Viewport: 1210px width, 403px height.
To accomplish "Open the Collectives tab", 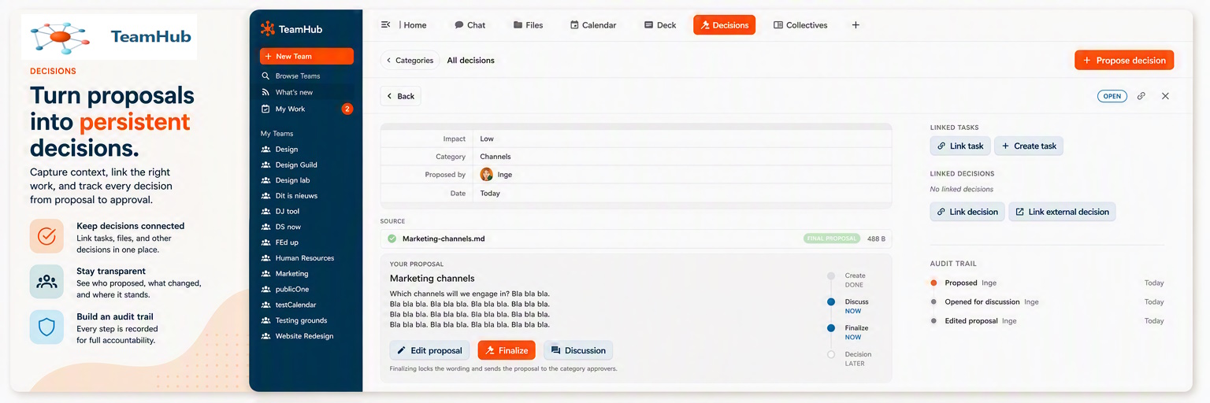I will pyautogui.click(x=800, y=25).
